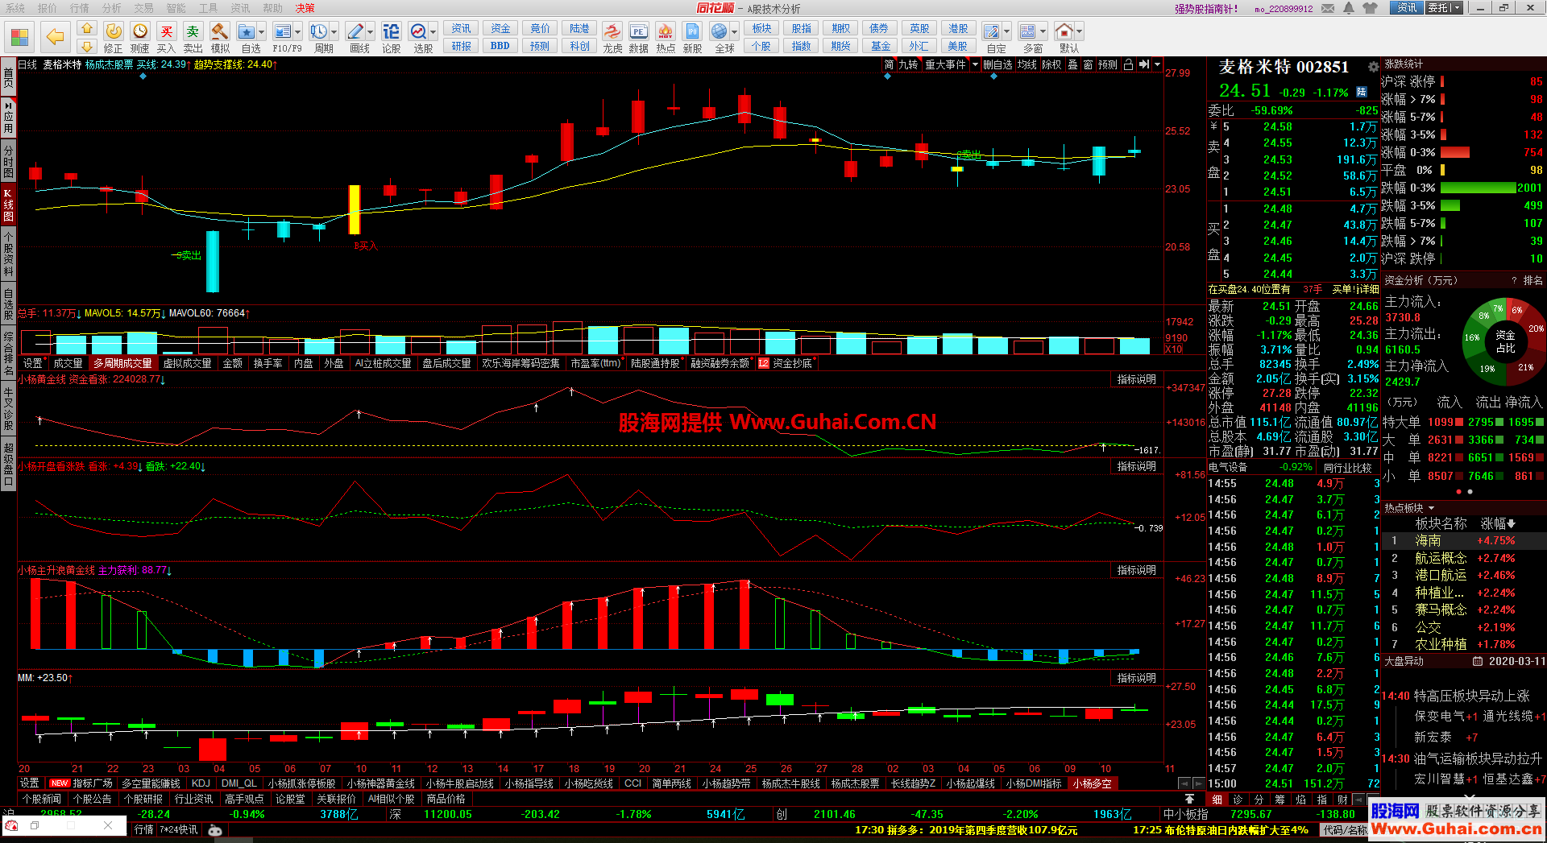
Task: Toggle the 重大事件 major events marker
Action: click(945, 64)
